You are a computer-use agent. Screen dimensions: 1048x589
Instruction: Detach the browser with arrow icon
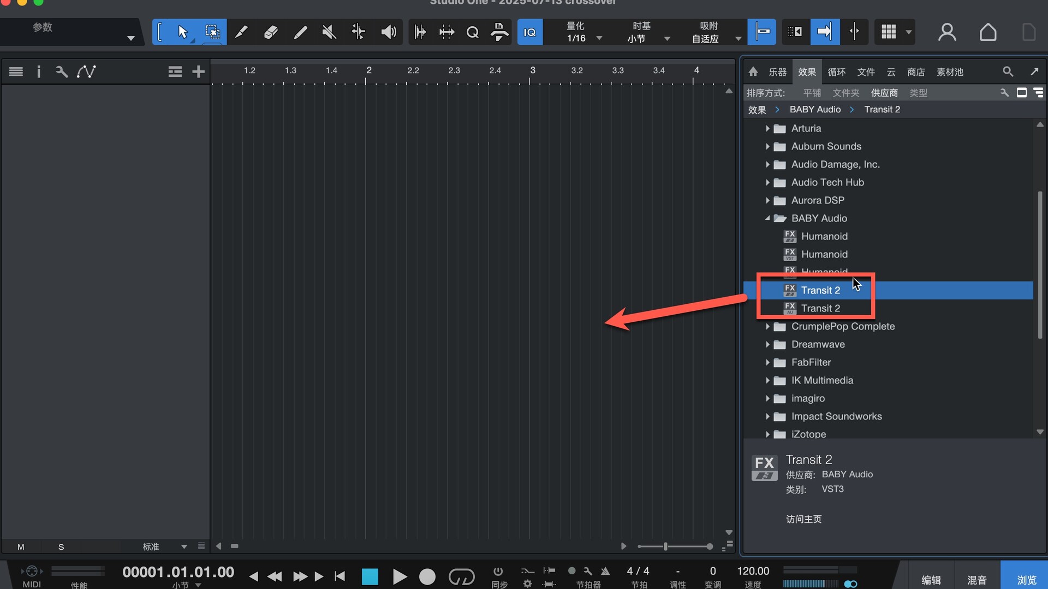1034,71
